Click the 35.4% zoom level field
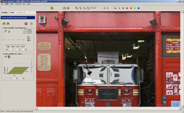 click(x=94, y=8)
